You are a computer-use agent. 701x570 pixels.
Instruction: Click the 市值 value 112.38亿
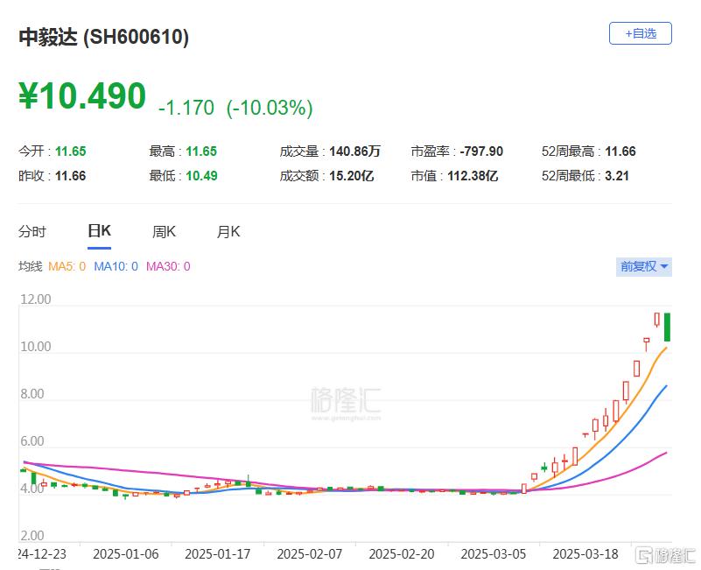click(x=473, y=176)
